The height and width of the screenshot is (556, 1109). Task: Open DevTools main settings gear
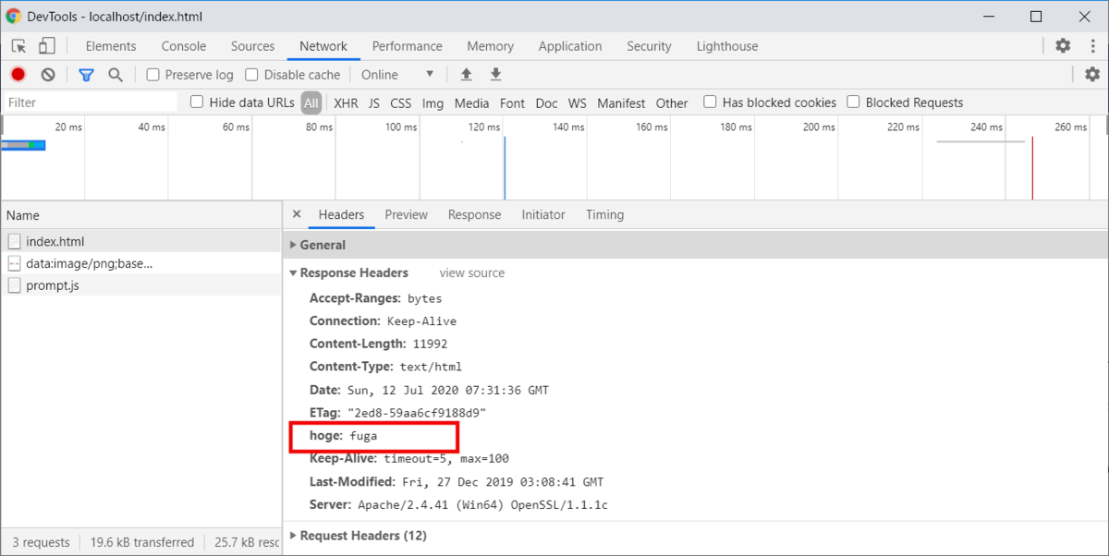tap(1063, 46)
